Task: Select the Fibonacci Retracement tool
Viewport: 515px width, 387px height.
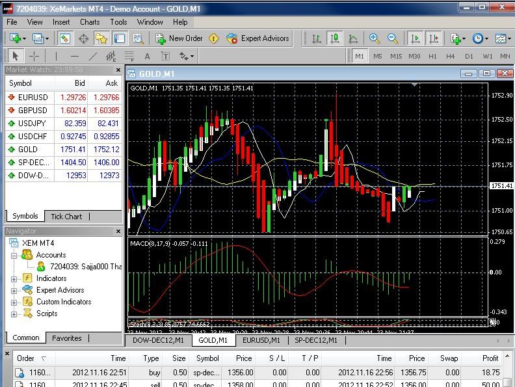Action: 129,57
